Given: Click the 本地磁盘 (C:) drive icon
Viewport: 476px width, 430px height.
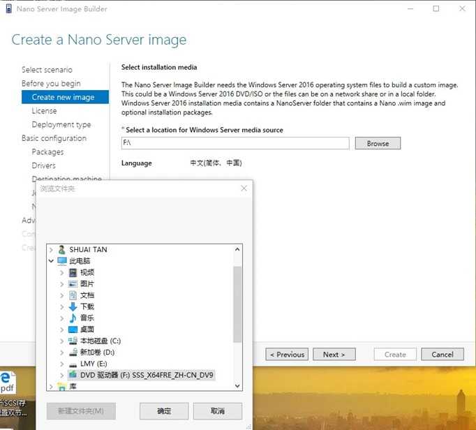Looking at the screenshot, I should [x=73, y=341].
